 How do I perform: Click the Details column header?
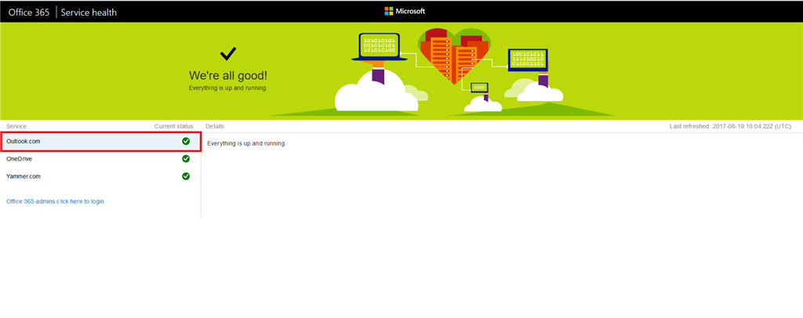(215, 126)
